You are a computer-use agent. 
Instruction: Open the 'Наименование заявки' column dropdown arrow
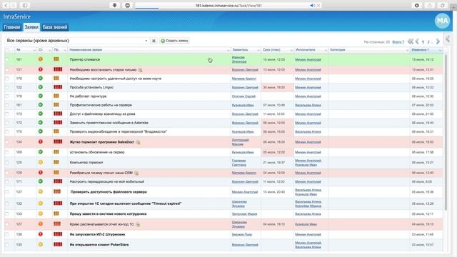pos(228,51)
